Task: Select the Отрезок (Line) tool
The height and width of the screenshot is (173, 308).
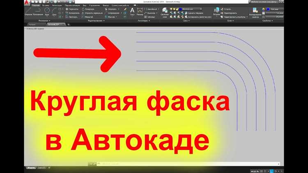Action: tap(28, 12)
